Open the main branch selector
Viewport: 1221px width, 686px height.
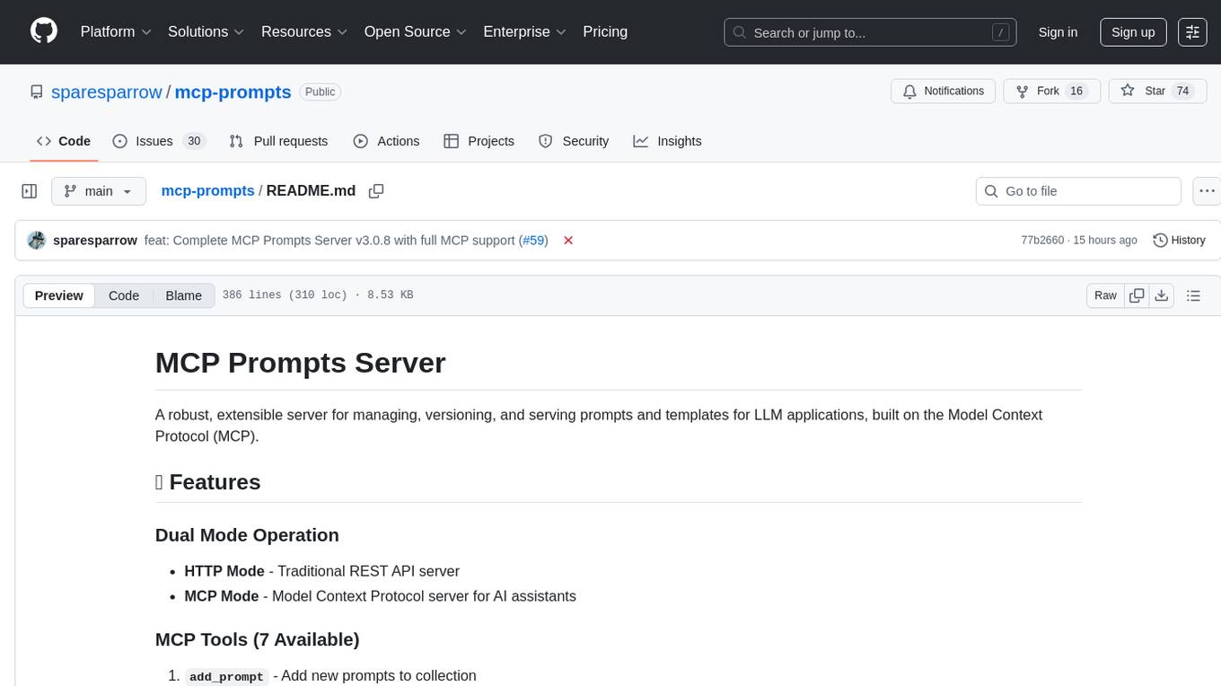click(x=99, y=191)
